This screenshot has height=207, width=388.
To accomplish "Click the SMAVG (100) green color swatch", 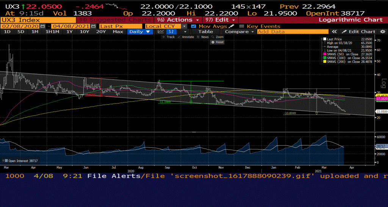I will [x=325, y=58].
